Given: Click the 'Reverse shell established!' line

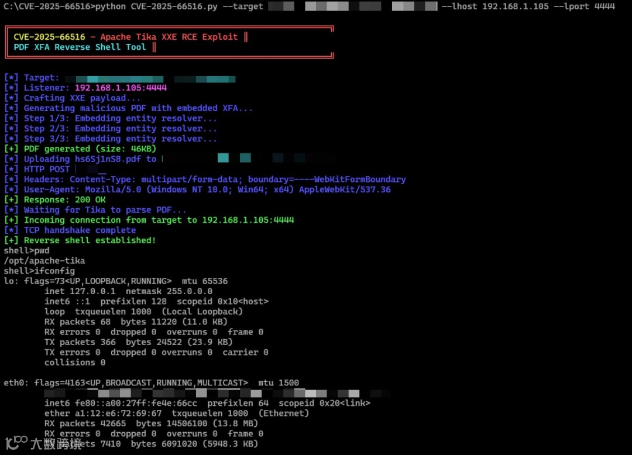Looking at the screenshot, I should pyautogui.click(x=80, y=240).
